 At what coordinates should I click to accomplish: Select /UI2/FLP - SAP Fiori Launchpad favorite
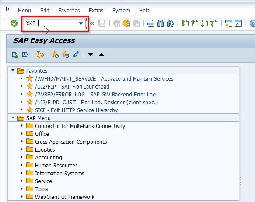coord(72,87)
